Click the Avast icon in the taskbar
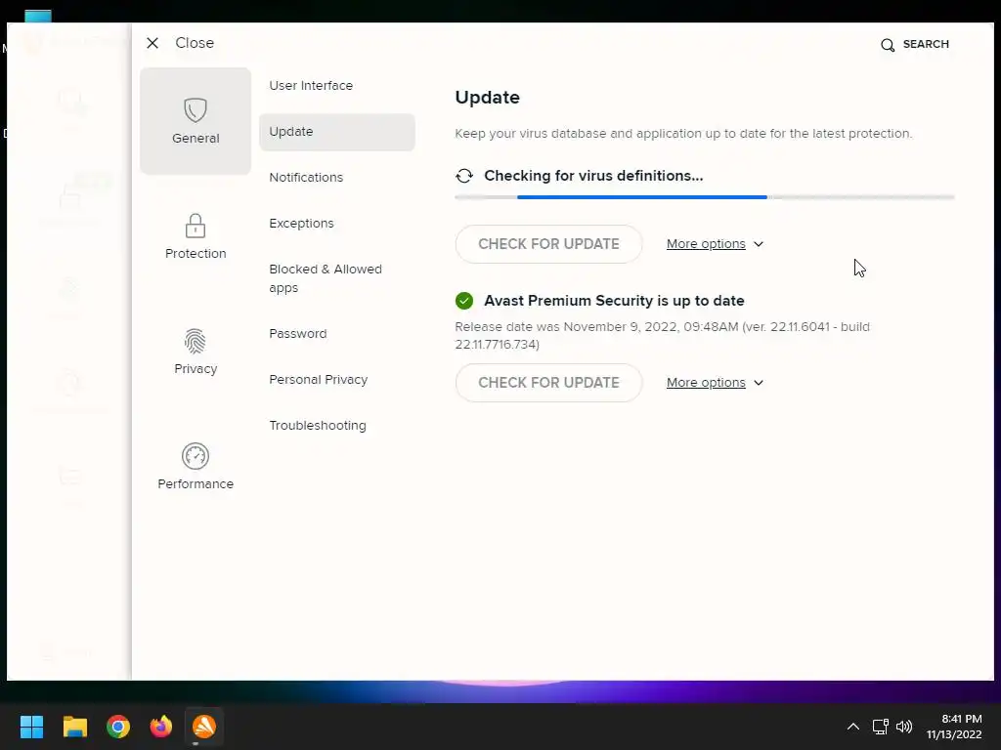 (x=204, y=727)
